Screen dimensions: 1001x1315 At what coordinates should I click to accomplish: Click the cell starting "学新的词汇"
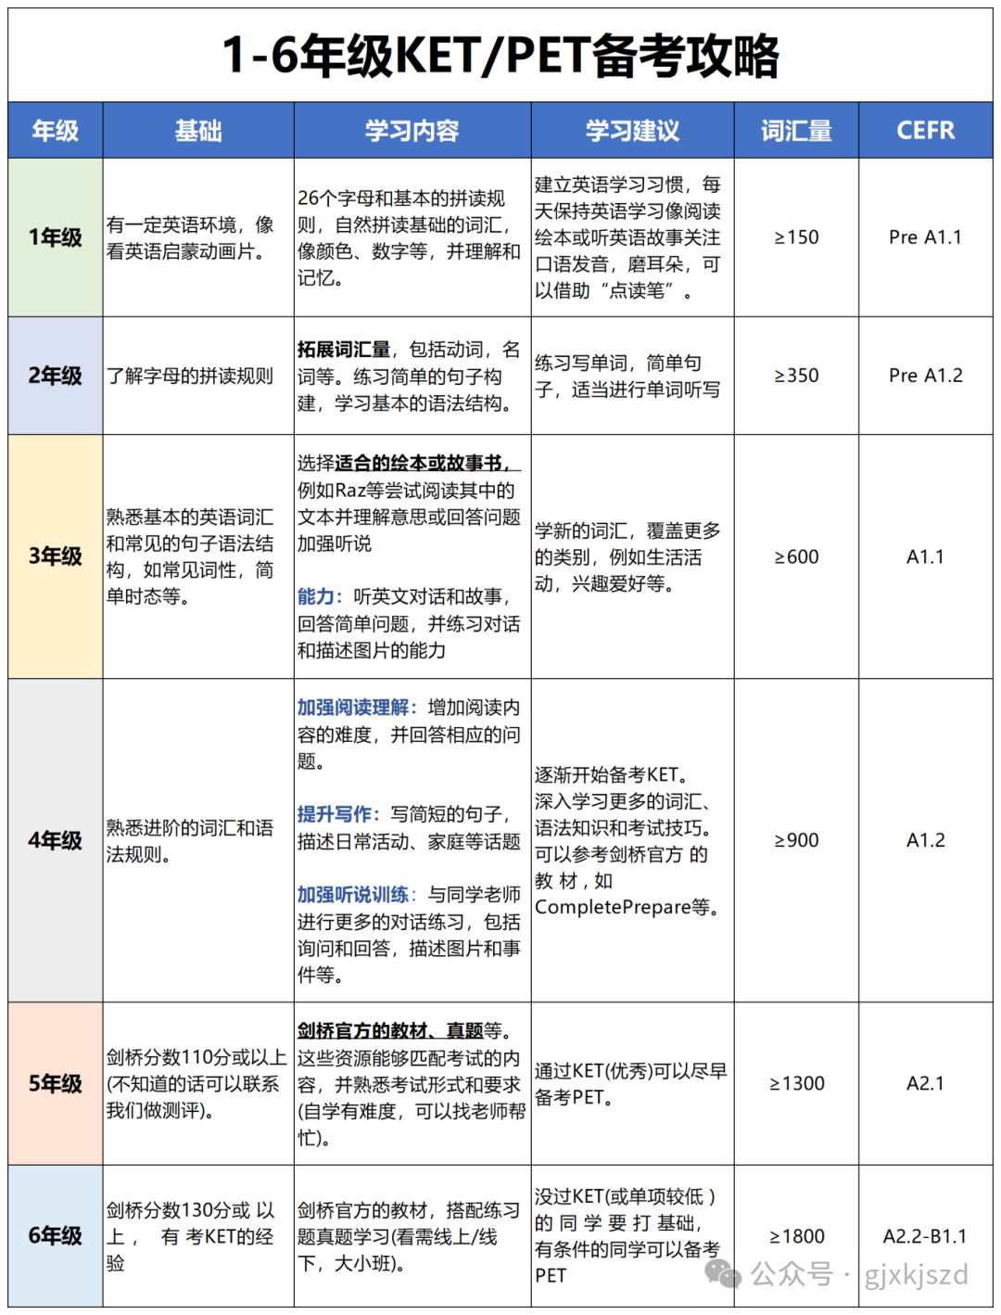pyautogui.click(x=633, y=556)
